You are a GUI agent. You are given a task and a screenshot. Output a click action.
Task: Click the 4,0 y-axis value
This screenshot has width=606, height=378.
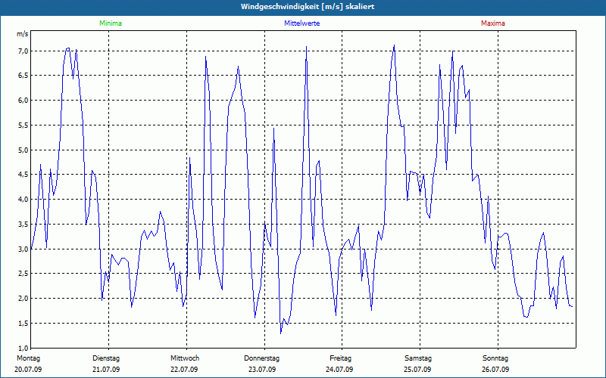coord(23,200)
